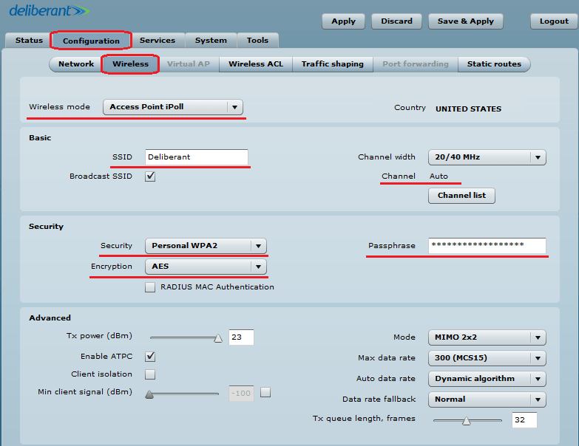Viewport: 579px width, 446px height.
Task: Enable the Min client signal checkbox
Action: pyautogui.click(x=265, y=392)
